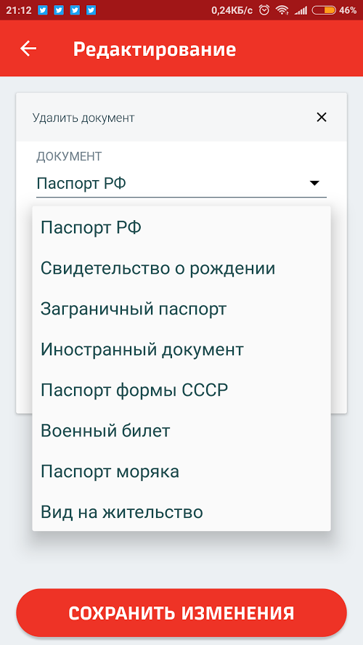Open the Паспорт РФ combo box field
This screenshot has width=363, height=645.
[x=181, y=183]
